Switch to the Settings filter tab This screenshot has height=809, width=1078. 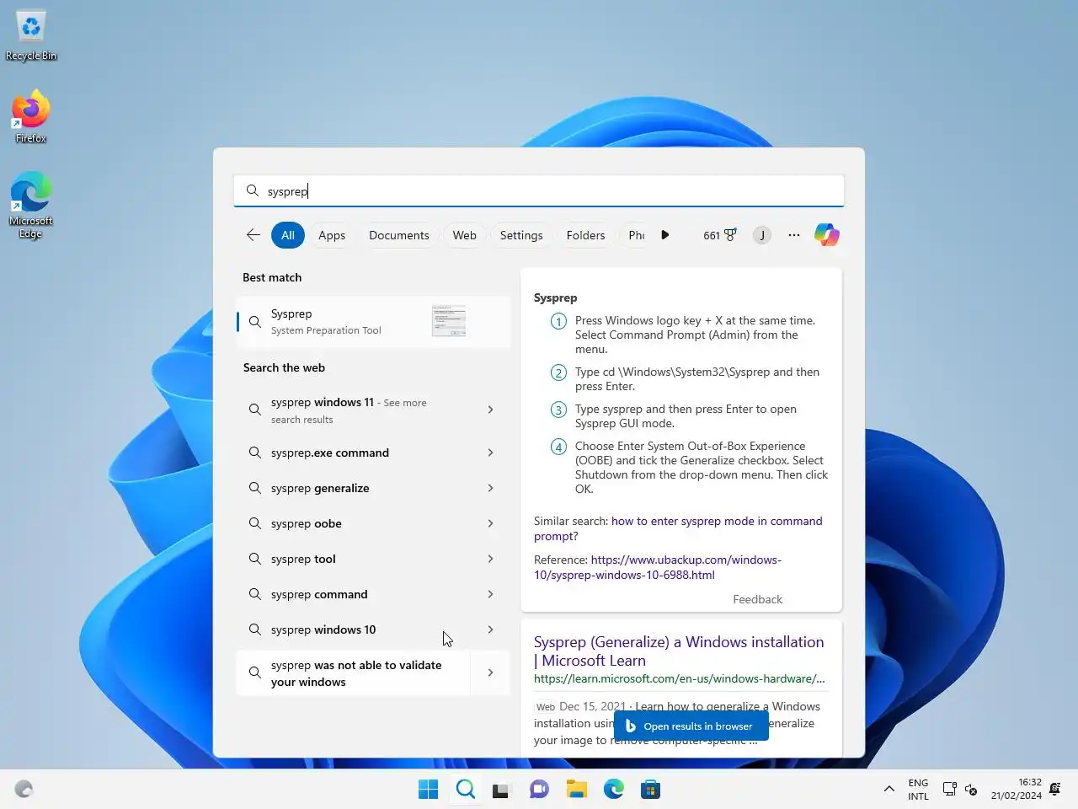point(521,235)
